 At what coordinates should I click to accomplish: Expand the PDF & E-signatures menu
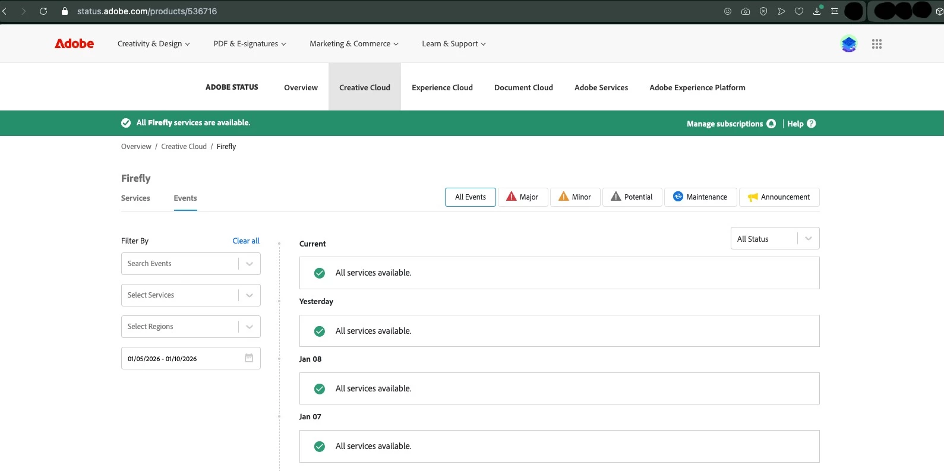(x=250, y=44)
